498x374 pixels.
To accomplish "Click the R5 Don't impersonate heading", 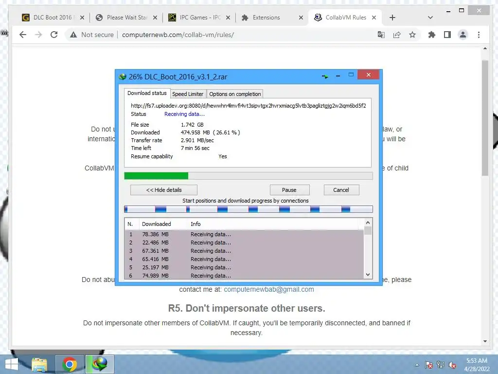I will click(x=247, y=308).
